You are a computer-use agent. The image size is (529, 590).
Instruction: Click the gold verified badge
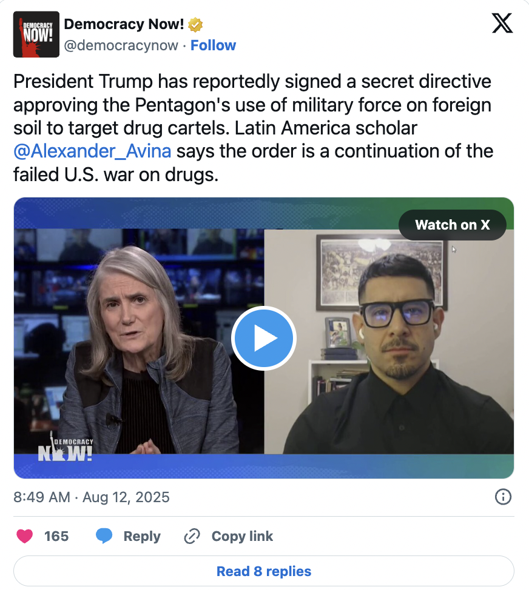[195, 25]
